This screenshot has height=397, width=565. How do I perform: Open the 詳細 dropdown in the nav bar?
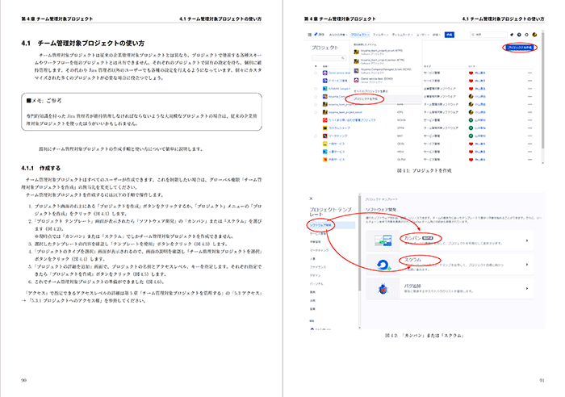tap(437, 35)
